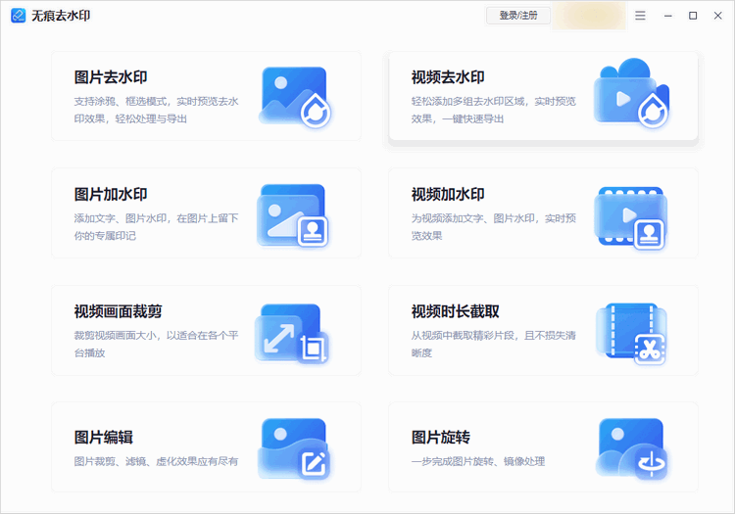Click the 视频时长截取 scissors film icon
This screenshot has width=735, height=514.
tap(631, 333)
